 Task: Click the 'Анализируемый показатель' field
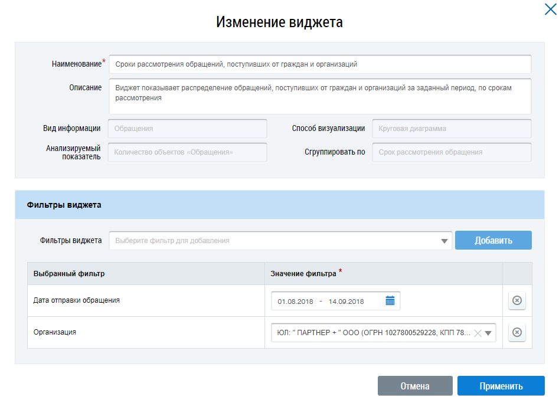[187, 152]
